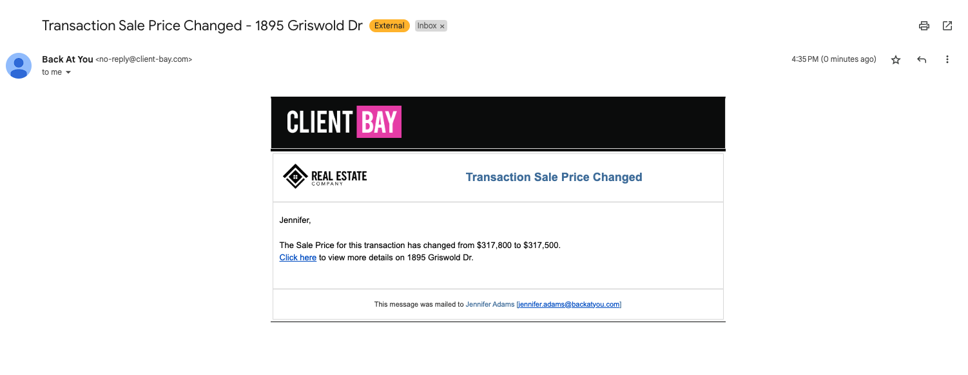Click the Real Estate Company logo
Screen dimensions: 968x375
(x=325, y=176)
